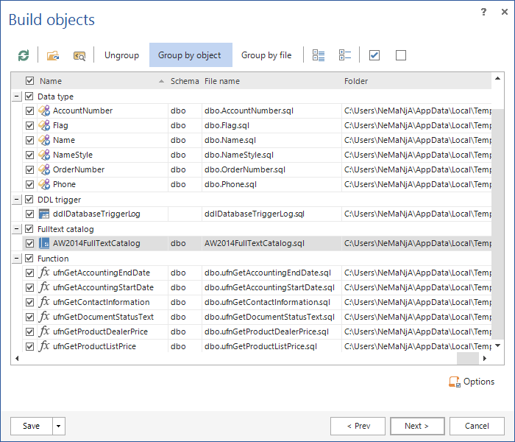The width and height of the screenshot is (515, 442).
Task: Click the vertical scrollbar down arrow
Action: tap(498, 345)
